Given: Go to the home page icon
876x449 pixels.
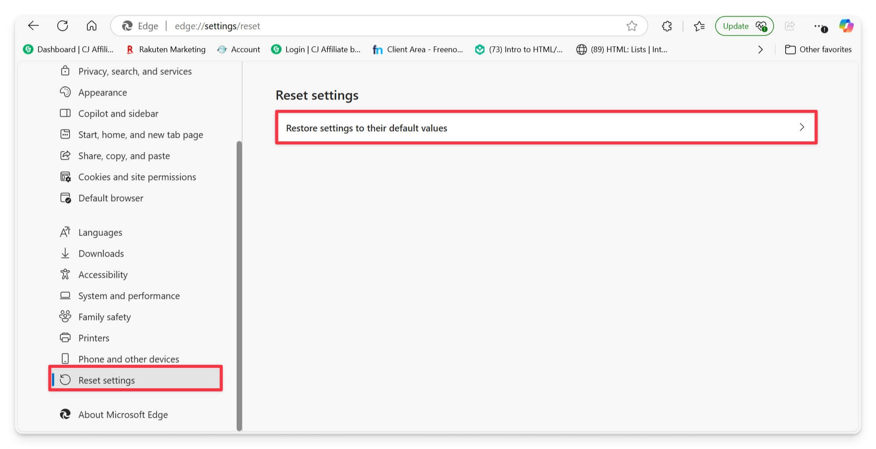Looking at the screenshot, I should click(92, 26).
